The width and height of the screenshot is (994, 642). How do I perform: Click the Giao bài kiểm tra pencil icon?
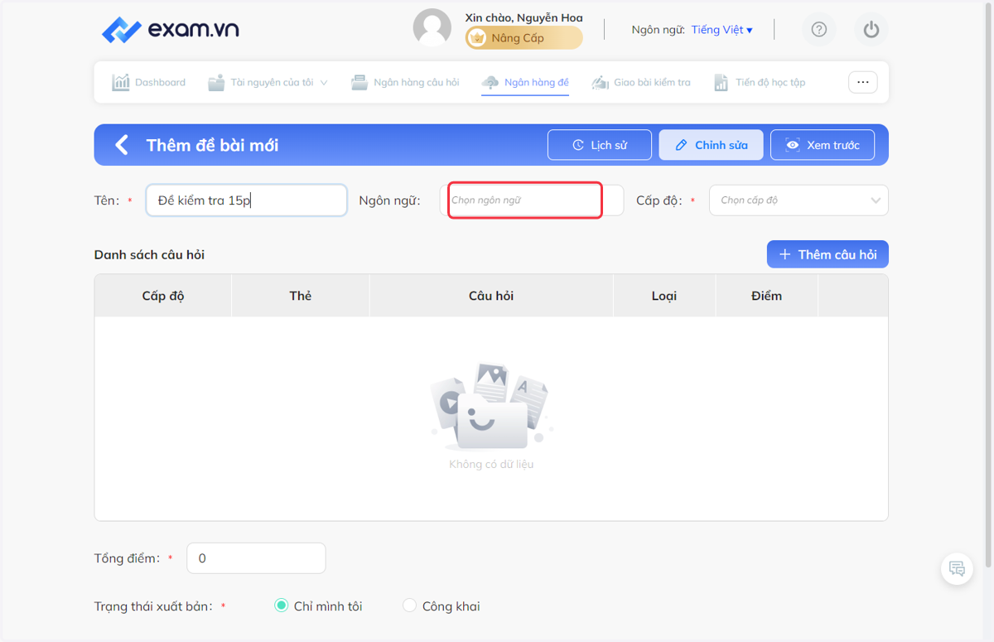[x=601, y=82]
